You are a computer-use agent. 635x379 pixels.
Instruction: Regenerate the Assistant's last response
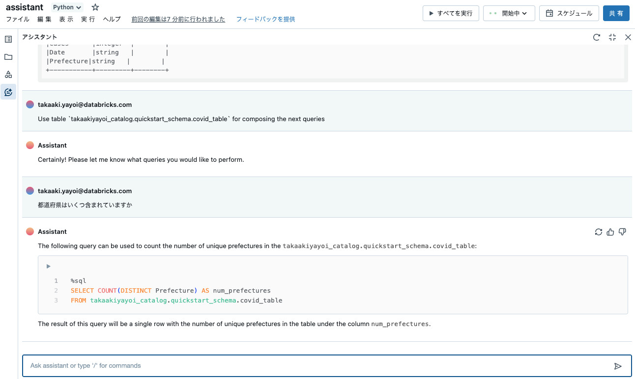[x=598, y=231]
